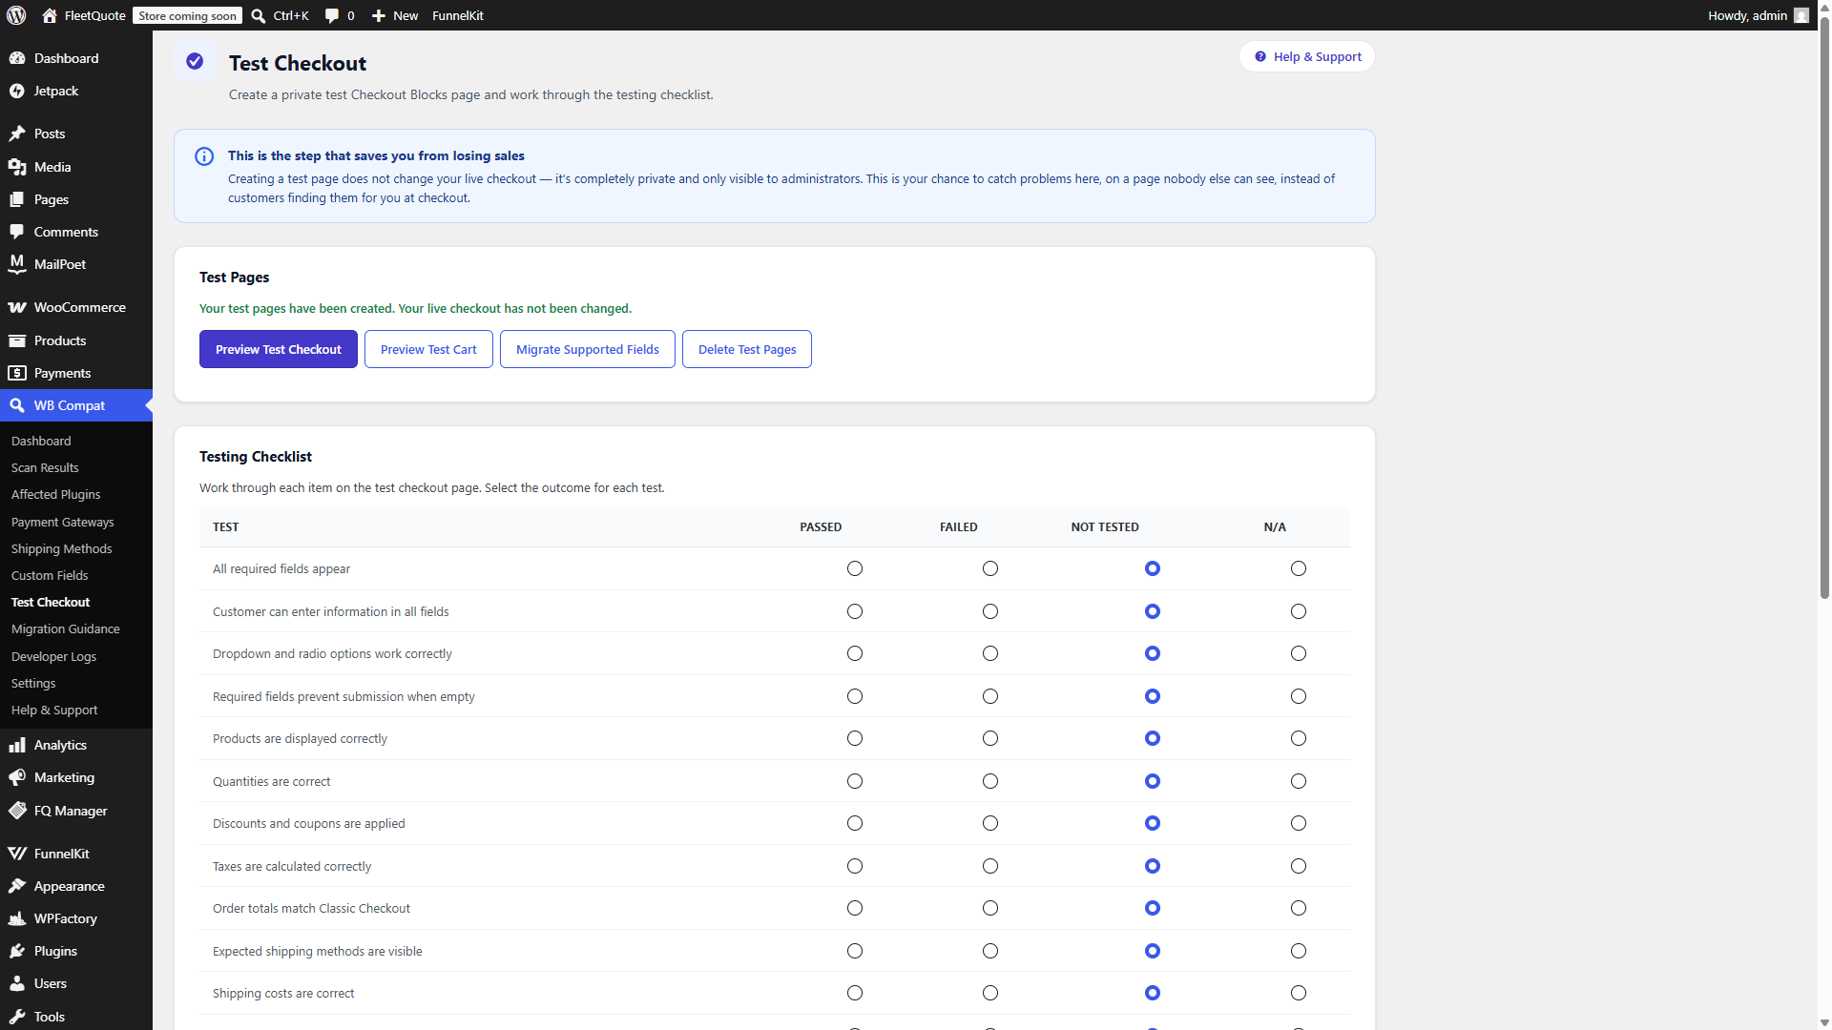
Task: Open FunnelKit link in admin bar
Action: click(457, 15)
